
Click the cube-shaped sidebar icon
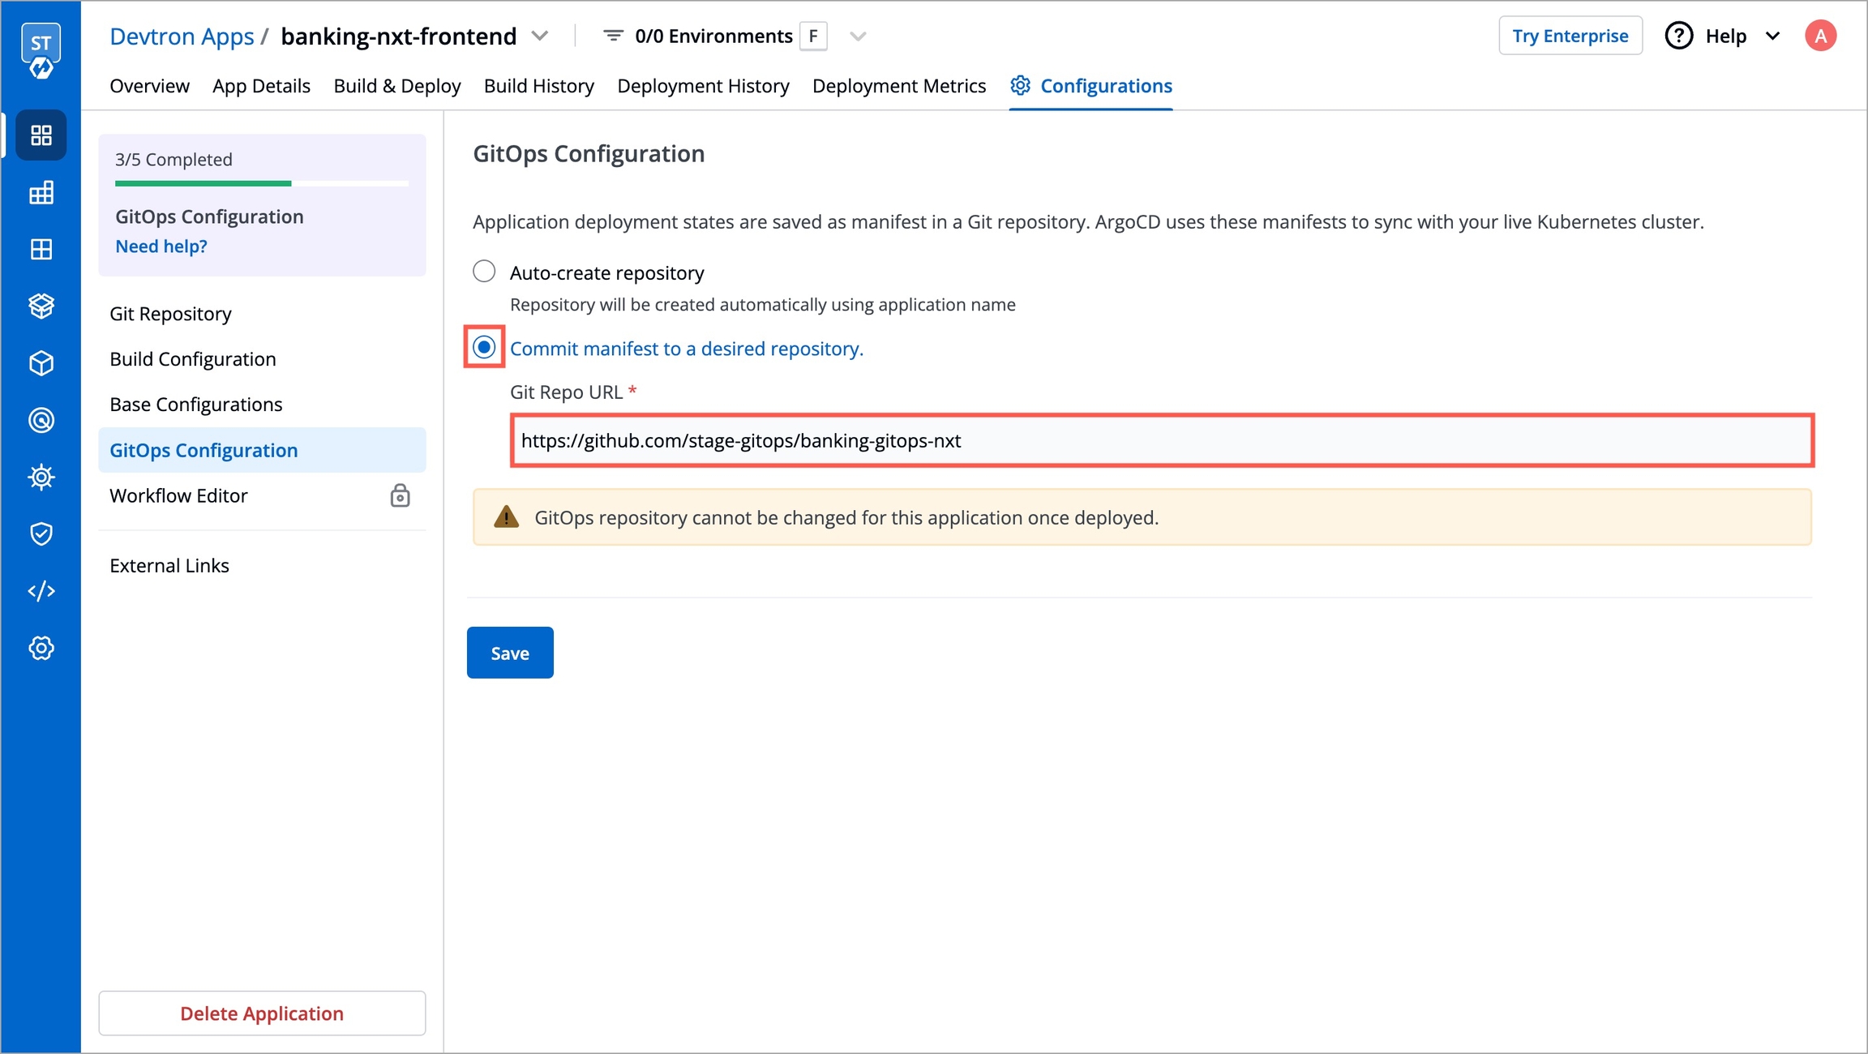pos(41,363)
